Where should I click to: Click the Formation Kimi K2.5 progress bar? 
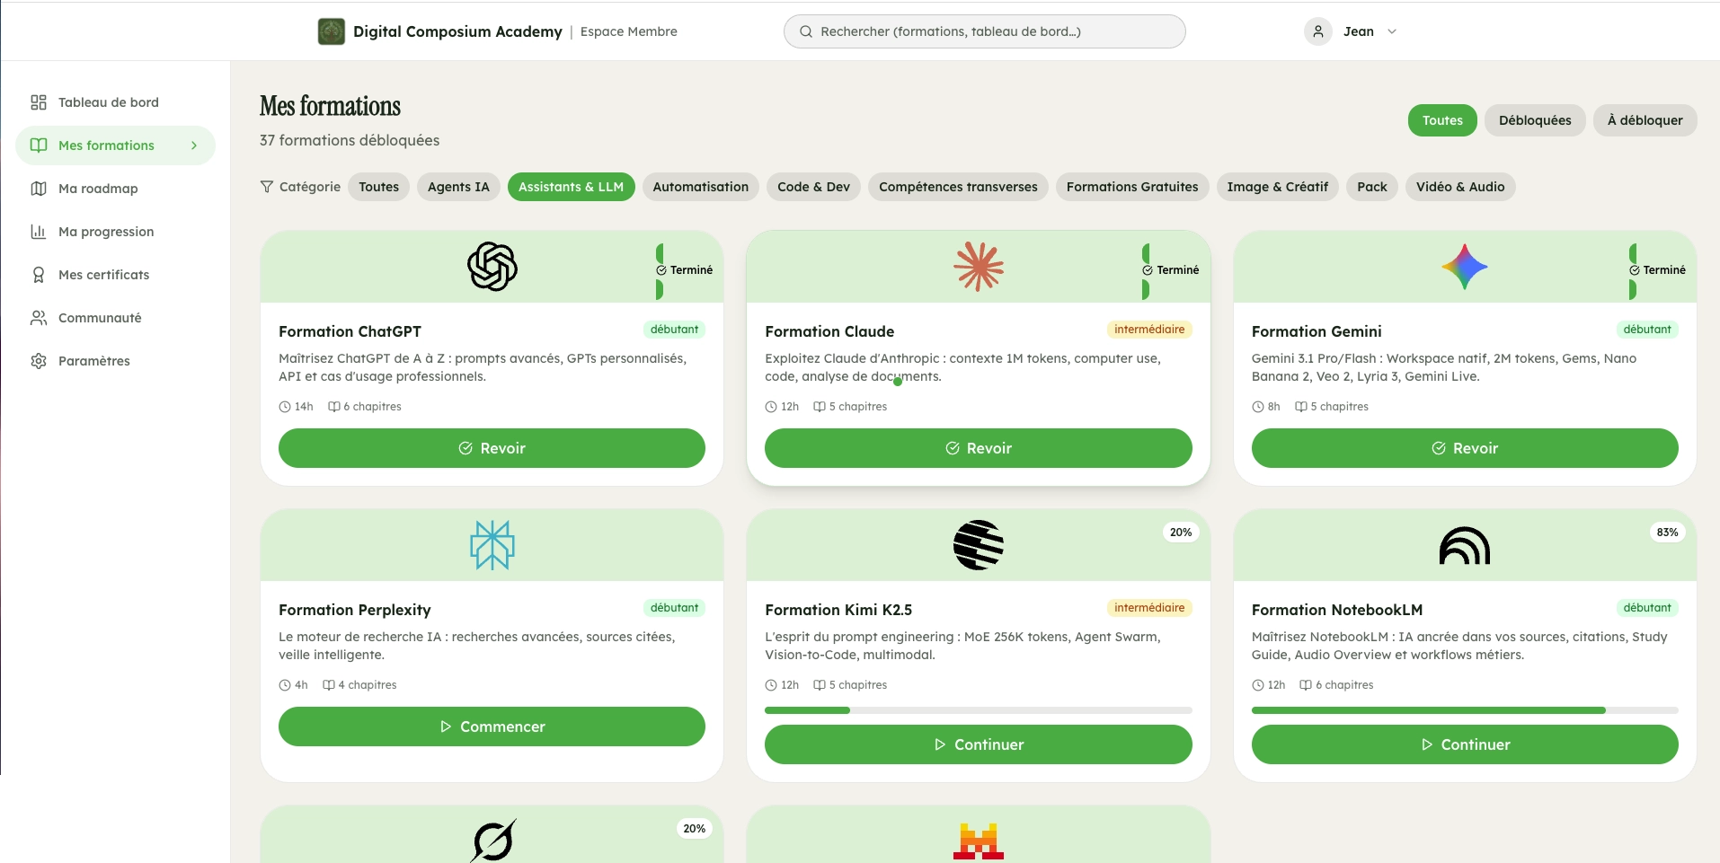[978, 710]
